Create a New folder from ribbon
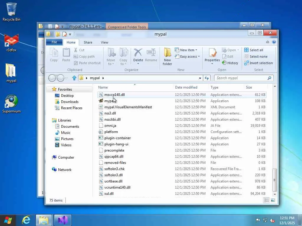Screen dimensions: 302x226 [167, 56]
